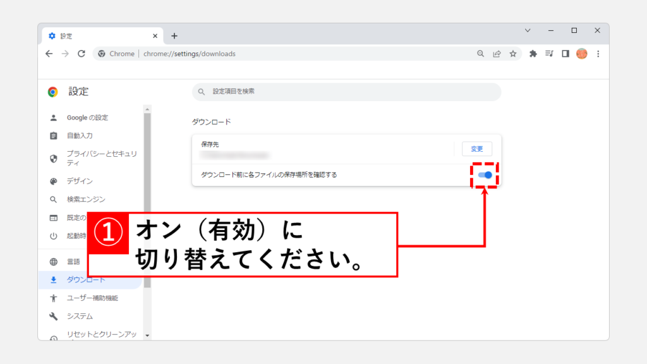Reload the settings page
This screenshot has height=364, width=647.
(x=81, y=54)
